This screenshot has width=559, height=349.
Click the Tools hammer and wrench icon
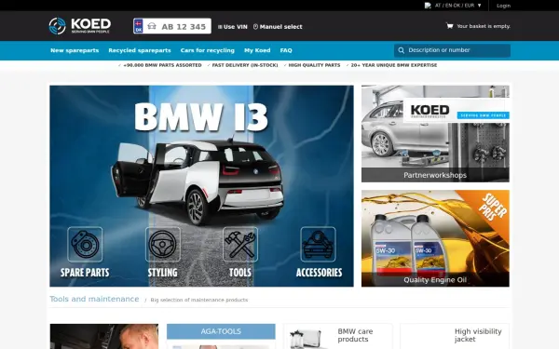(x=240, y=244)
